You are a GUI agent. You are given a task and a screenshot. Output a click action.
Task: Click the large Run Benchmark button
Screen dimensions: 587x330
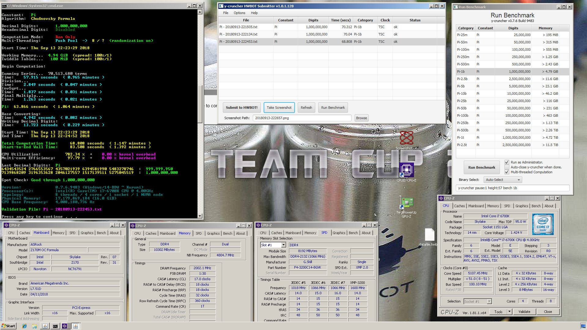pos(482,167)
